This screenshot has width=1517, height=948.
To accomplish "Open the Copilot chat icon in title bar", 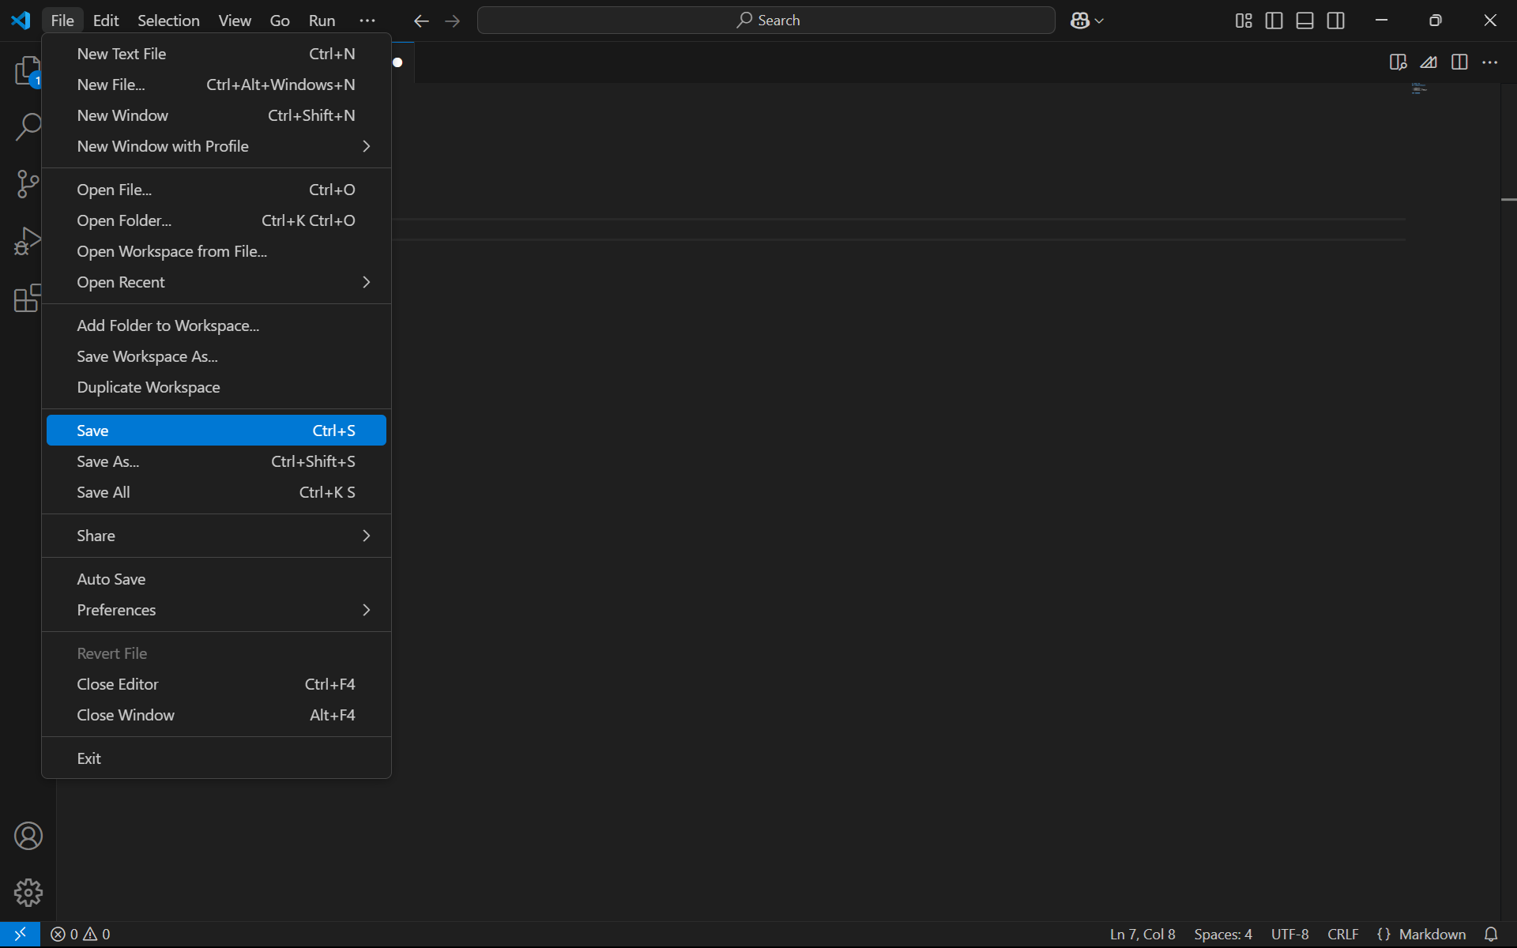I will [x=1080, y=21].
